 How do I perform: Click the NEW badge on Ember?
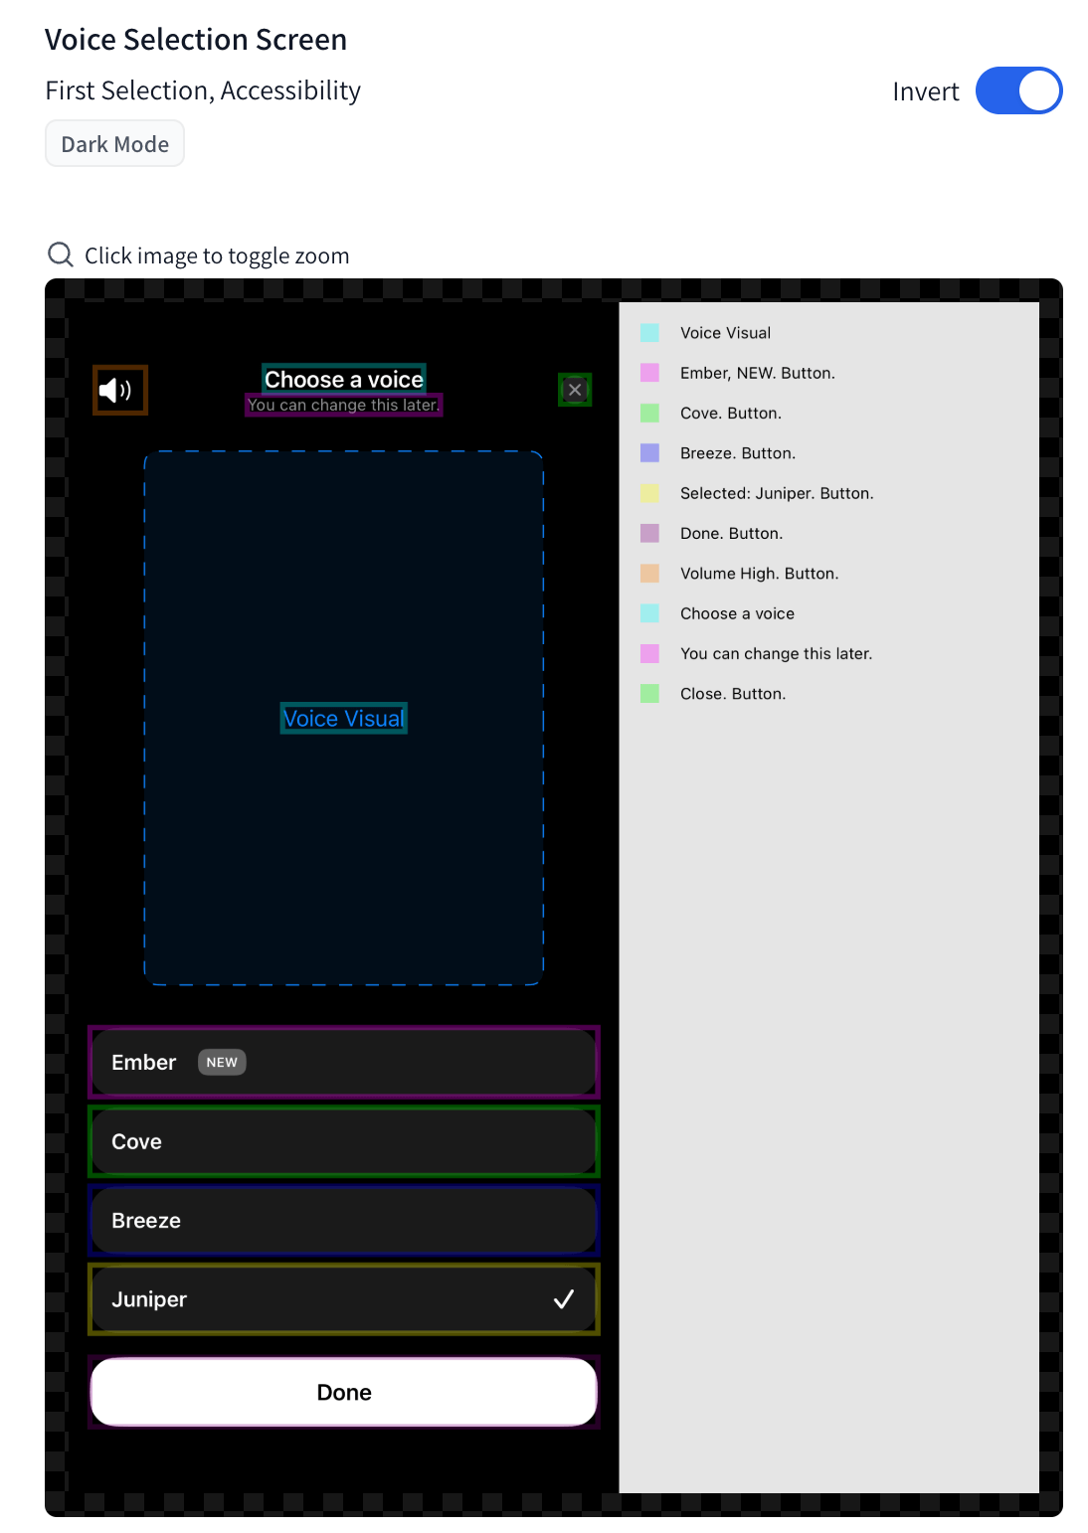pos(221,1062)
